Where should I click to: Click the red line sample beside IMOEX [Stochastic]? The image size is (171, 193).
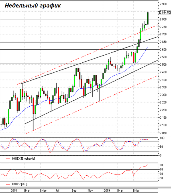pos(8,159)
